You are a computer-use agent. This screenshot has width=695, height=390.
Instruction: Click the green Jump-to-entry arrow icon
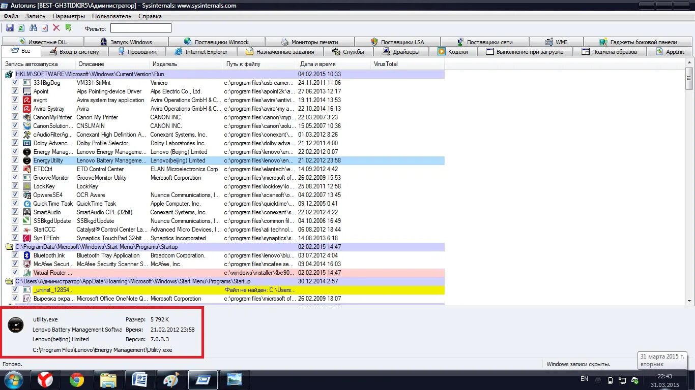tap(69, 28)
